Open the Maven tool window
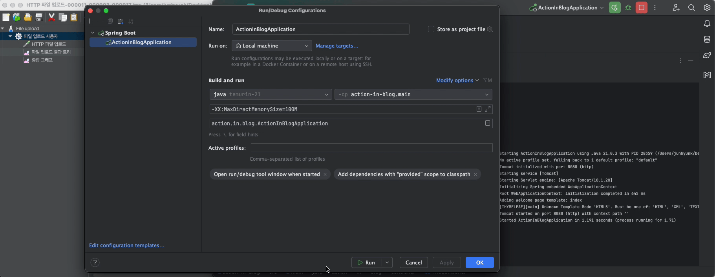The image size is (715, 277). pos(707,75)
